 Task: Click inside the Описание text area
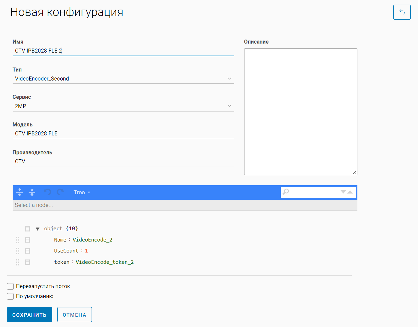tap(300, 111)
